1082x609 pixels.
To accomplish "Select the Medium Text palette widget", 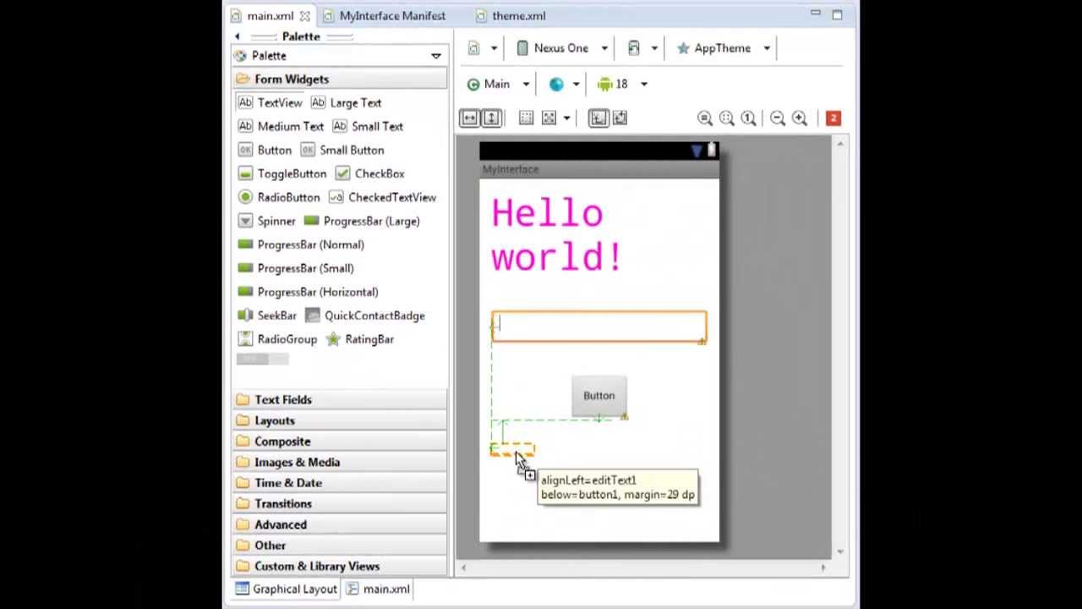I will coord(281,126).
